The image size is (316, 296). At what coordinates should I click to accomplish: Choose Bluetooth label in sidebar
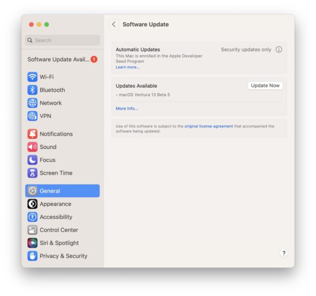click(52, 90)
